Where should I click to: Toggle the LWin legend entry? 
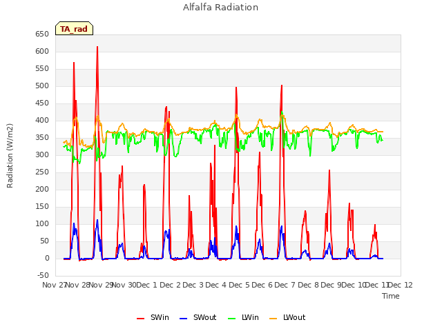pyautogui.click(x=243, y=317)
